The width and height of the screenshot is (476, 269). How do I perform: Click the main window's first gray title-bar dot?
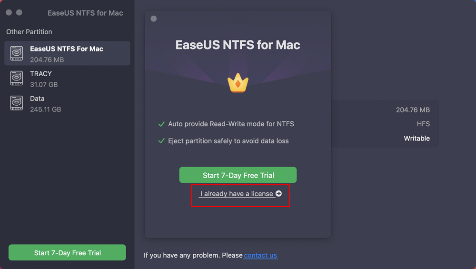[9, 12]
